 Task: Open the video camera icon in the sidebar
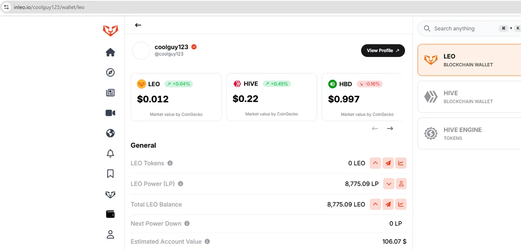[x=110, y=113]
